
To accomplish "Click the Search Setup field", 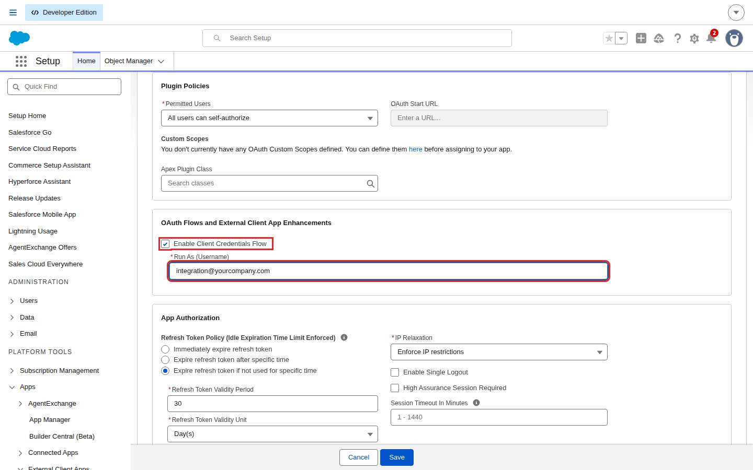I will tap(357, 38).
